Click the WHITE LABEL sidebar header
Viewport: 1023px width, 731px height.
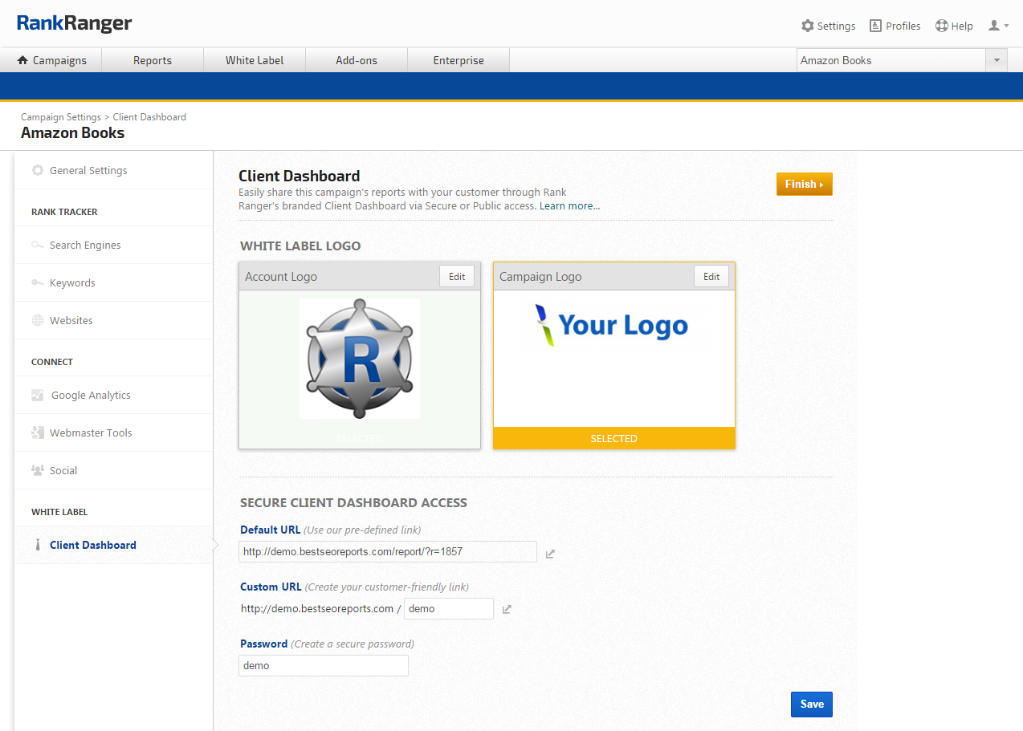tap(59, 512)
